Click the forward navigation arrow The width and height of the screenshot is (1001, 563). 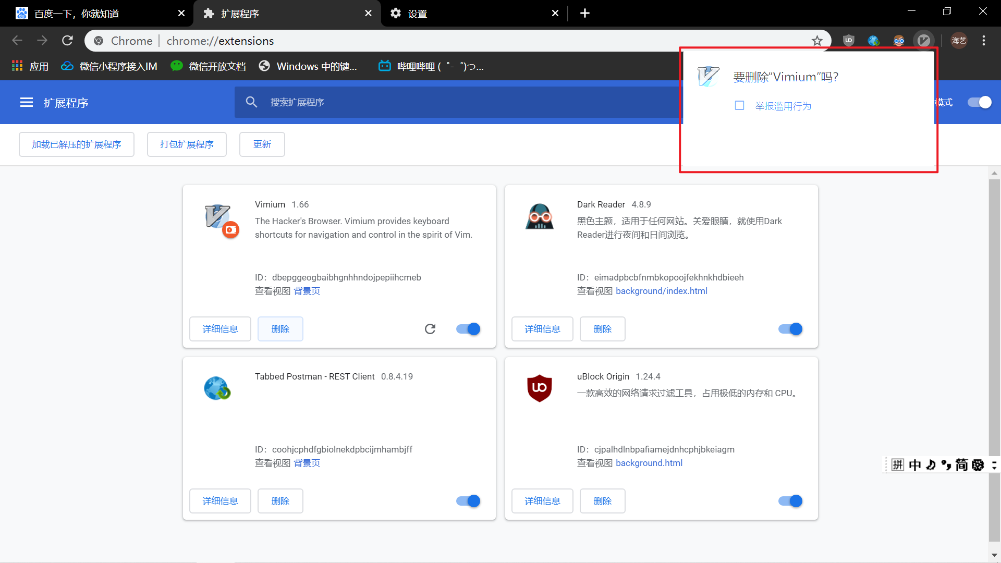[x=42, y=41]
